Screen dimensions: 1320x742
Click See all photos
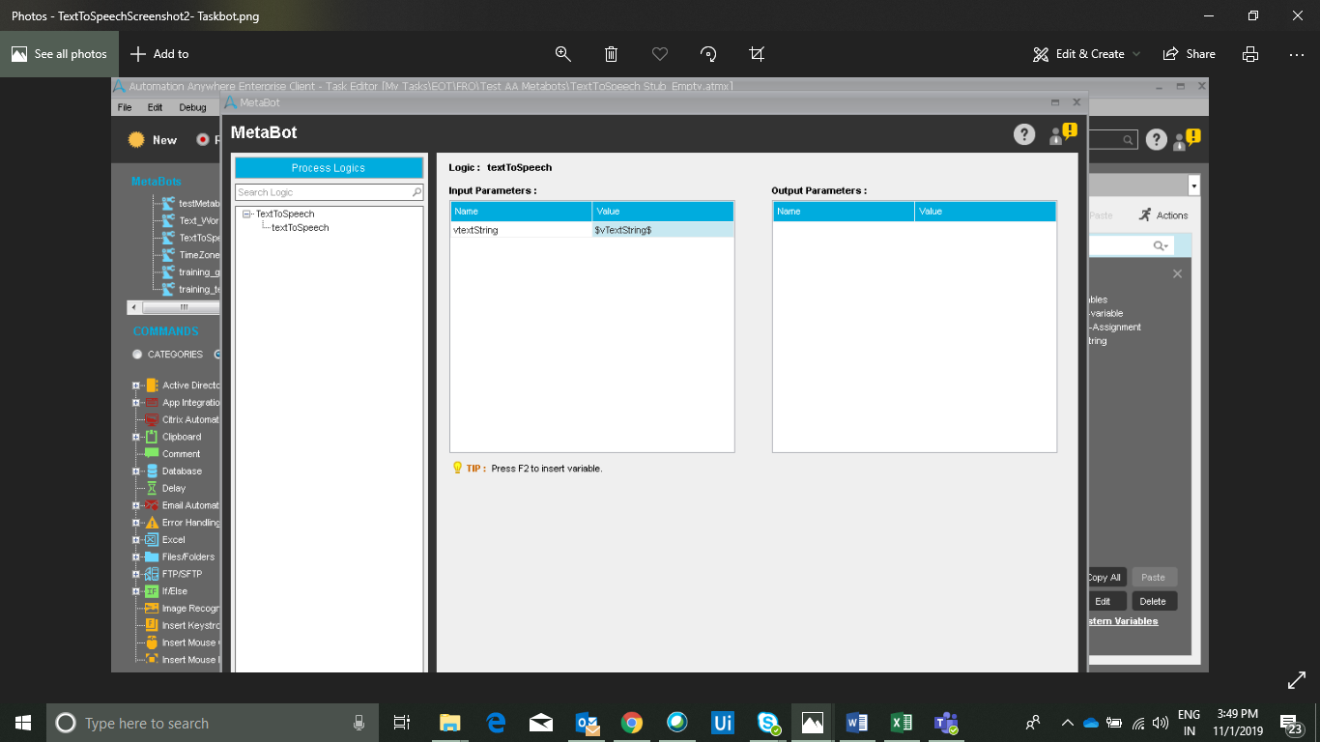tap(60, 54)
